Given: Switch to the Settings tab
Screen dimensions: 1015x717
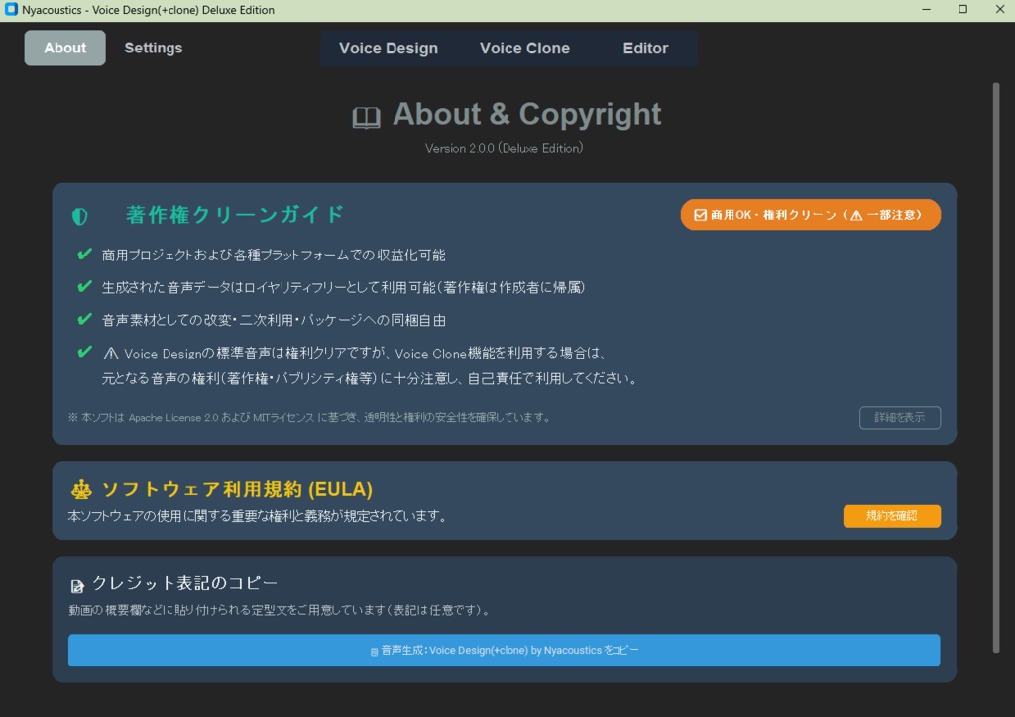Looking at the screenshot, I should (x=154, y=48).
